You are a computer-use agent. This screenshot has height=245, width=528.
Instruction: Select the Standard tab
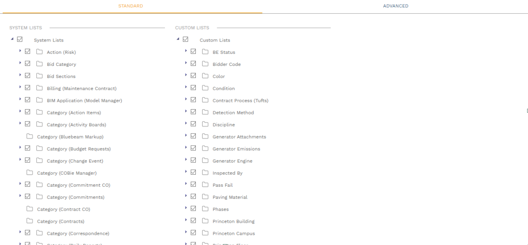click(x=131, y=6)
